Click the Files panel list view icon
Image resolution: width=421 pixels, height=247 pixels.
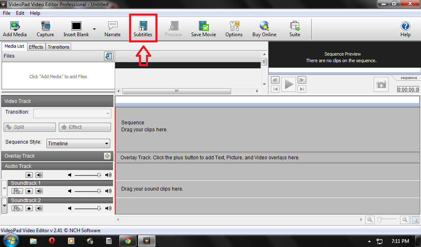(109, 56)
